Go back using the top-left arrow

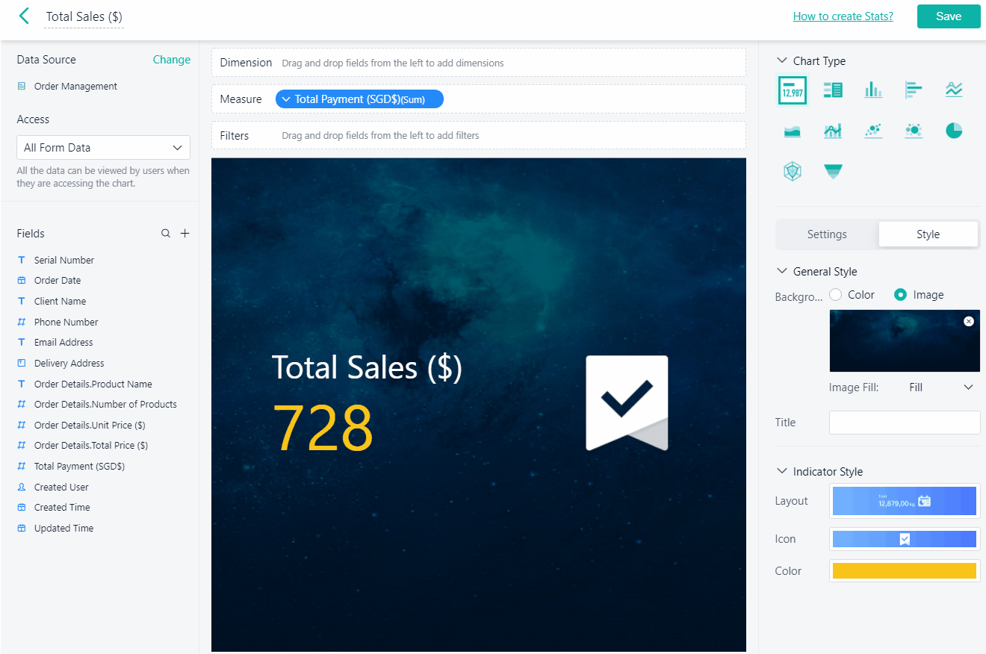[x=25, y=16]
